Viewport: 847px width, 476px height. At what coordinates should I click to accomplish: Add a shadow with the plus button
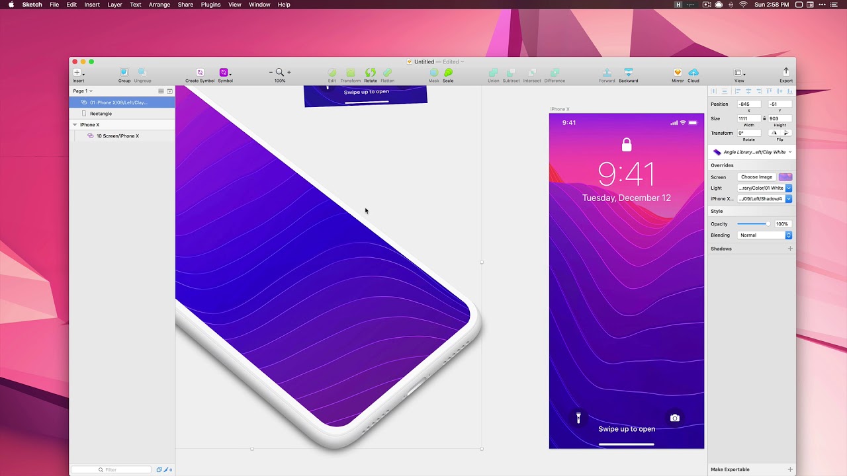click(x=790, y=249)
